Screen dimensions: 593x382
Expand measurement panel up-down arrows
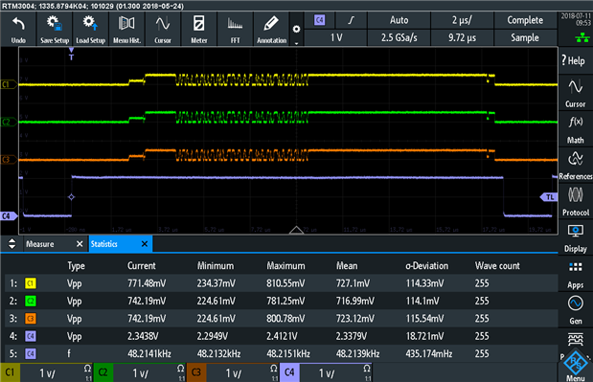(12, 244)
